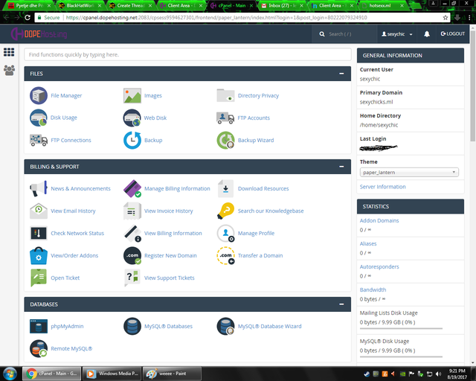Open the weeee - Paint taskbar item
This screenshot has width=476, height=381.
point(172,374)
